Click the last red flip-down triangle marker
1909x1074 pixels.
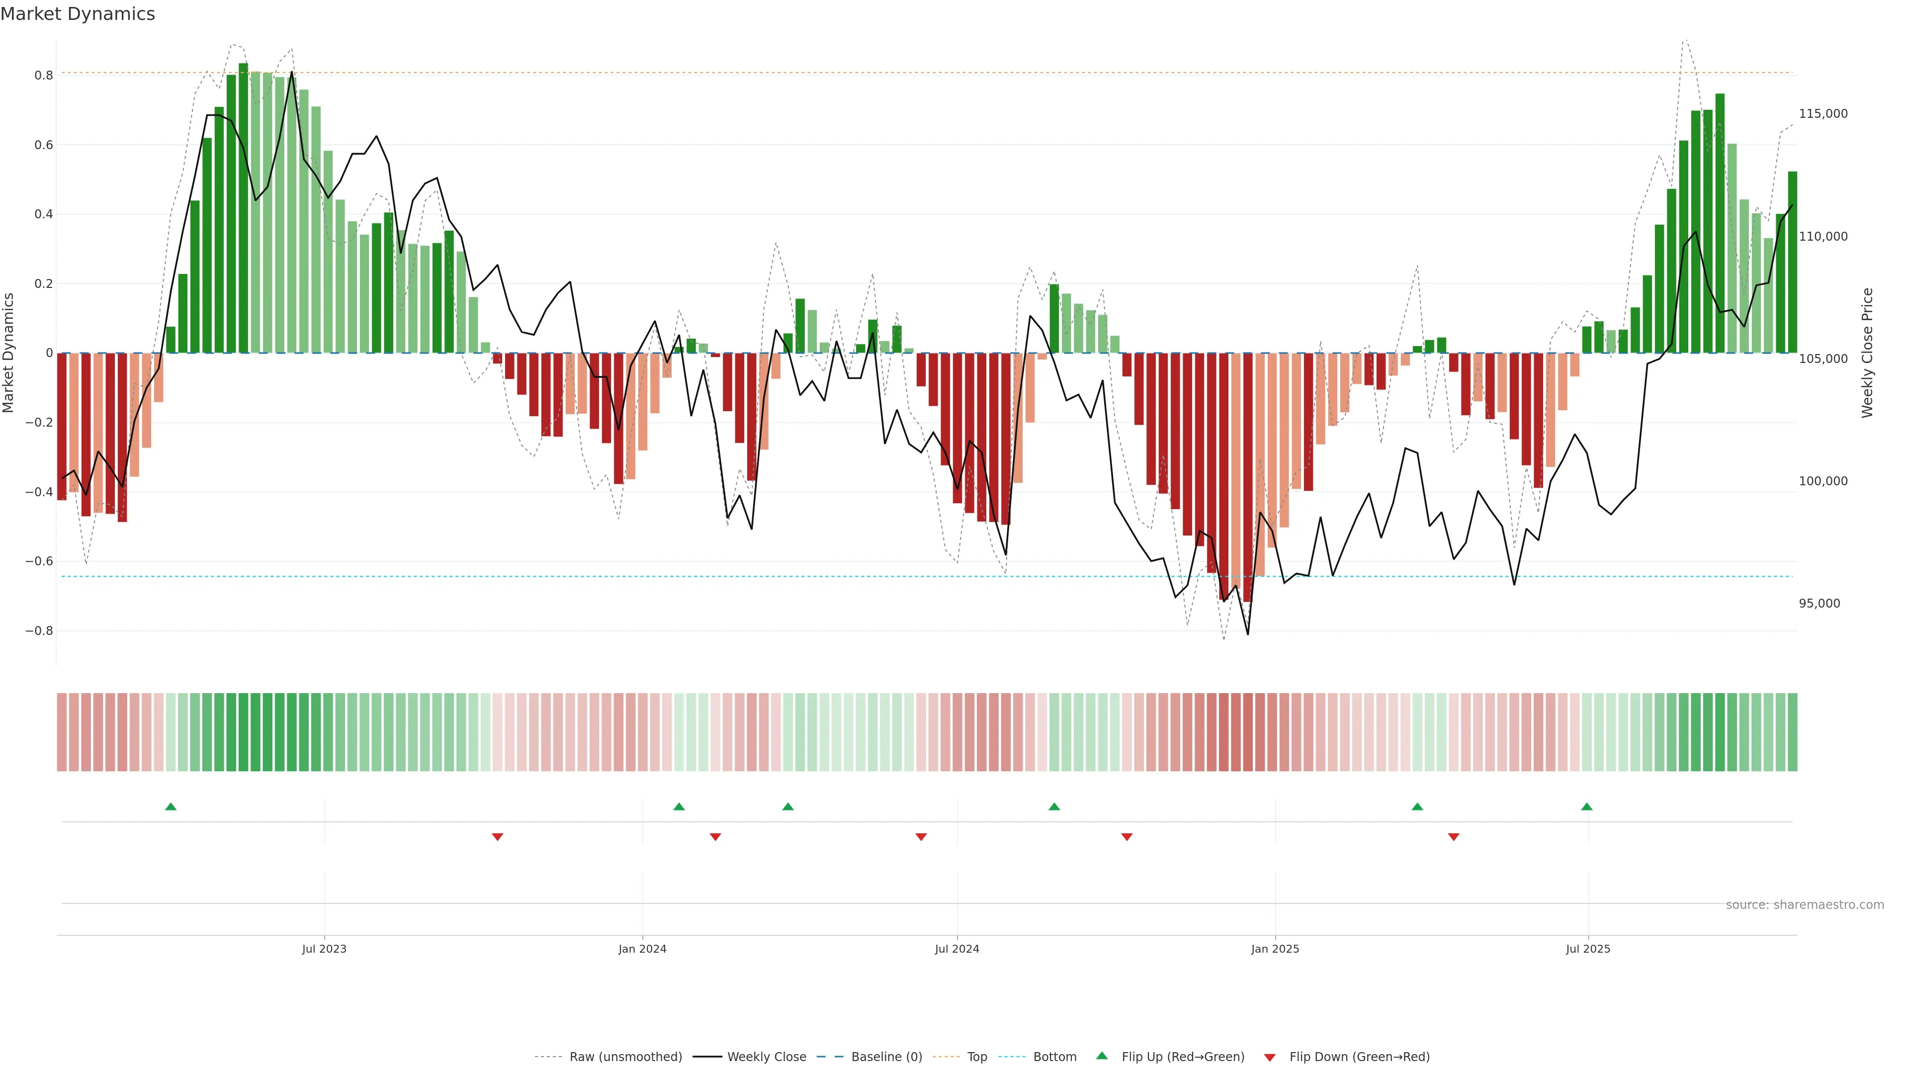[1453, 837]
